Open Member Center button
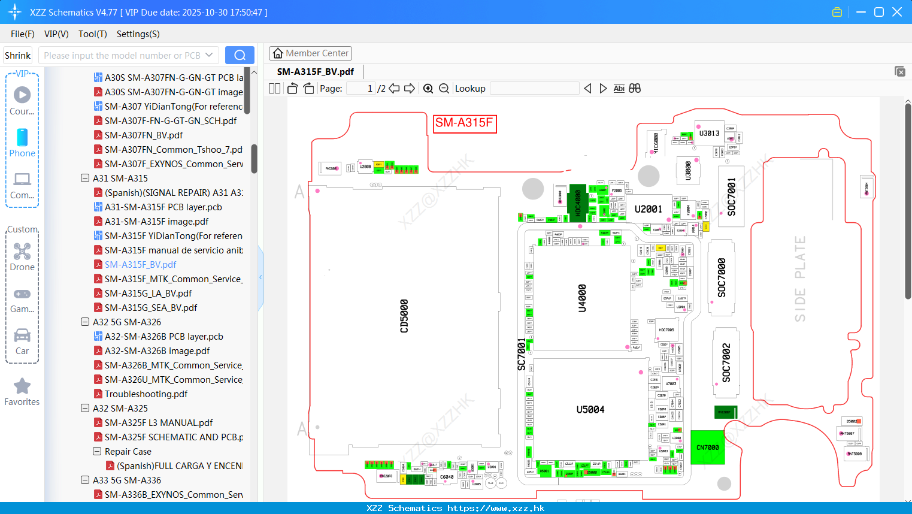 (310, 53)
